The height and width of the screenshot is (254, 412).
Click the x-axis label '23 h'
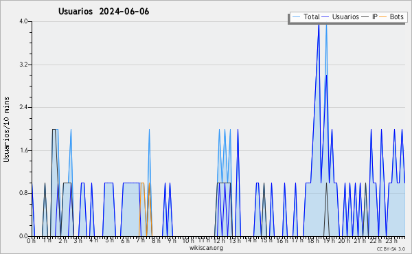click(x=391, y=241)
